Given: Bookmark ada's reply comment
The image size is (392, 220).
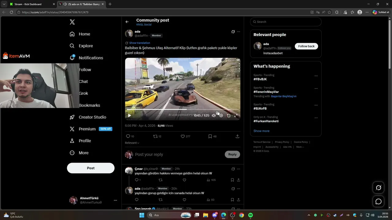Looking at the screenshot, I should tap(232, 200).
